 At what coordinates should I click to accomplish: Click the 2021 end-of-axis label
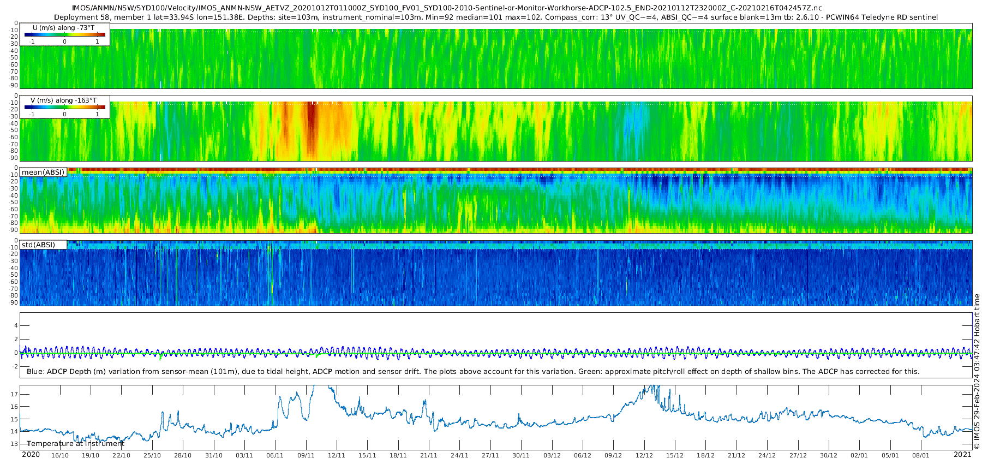(962, 455)
